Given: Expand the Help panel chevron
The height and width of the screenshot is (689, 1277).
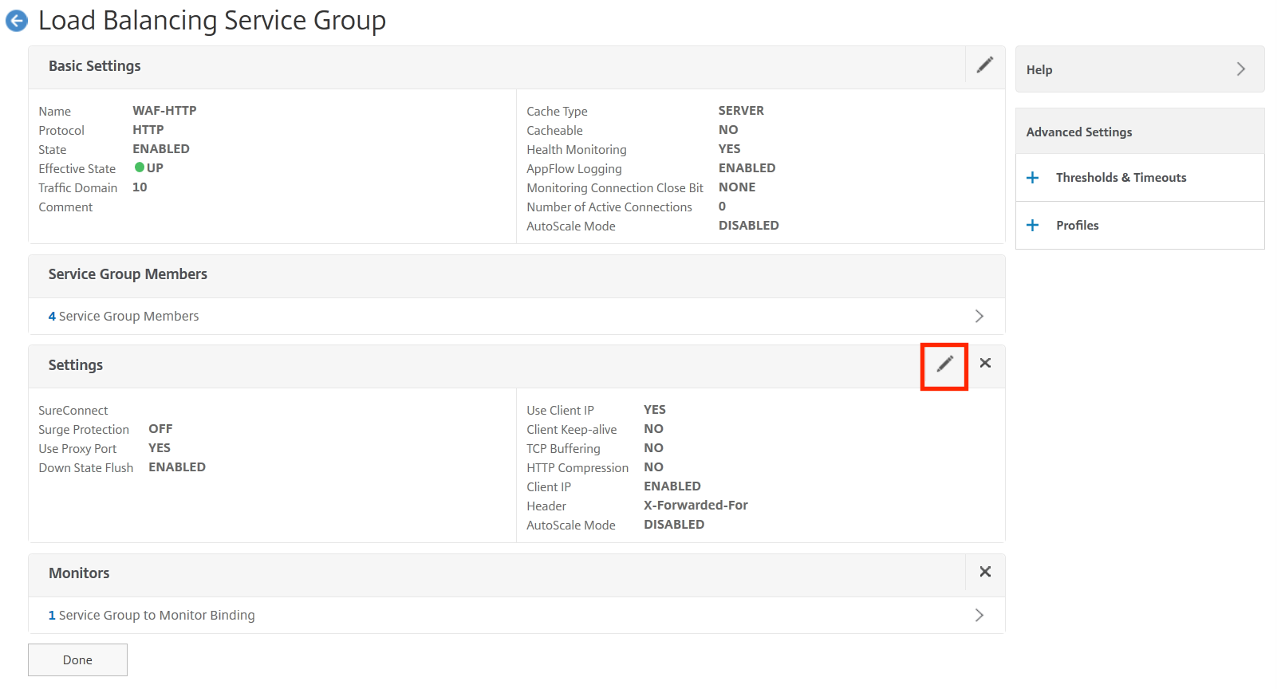Looking at the screenshot, I should [1240, 69].
